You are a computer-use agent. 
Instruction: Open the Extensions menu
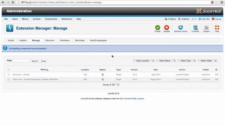67,19
